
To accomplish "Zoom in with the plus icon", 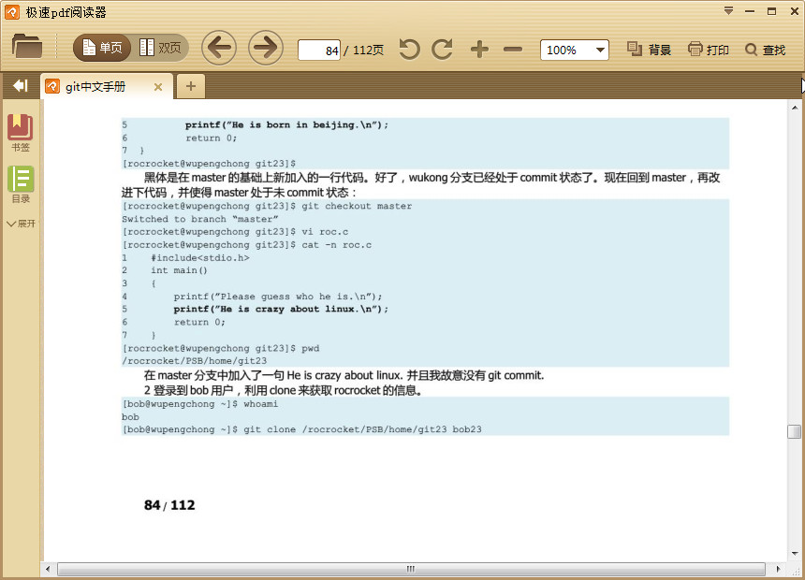I will [x=479, y=50].
